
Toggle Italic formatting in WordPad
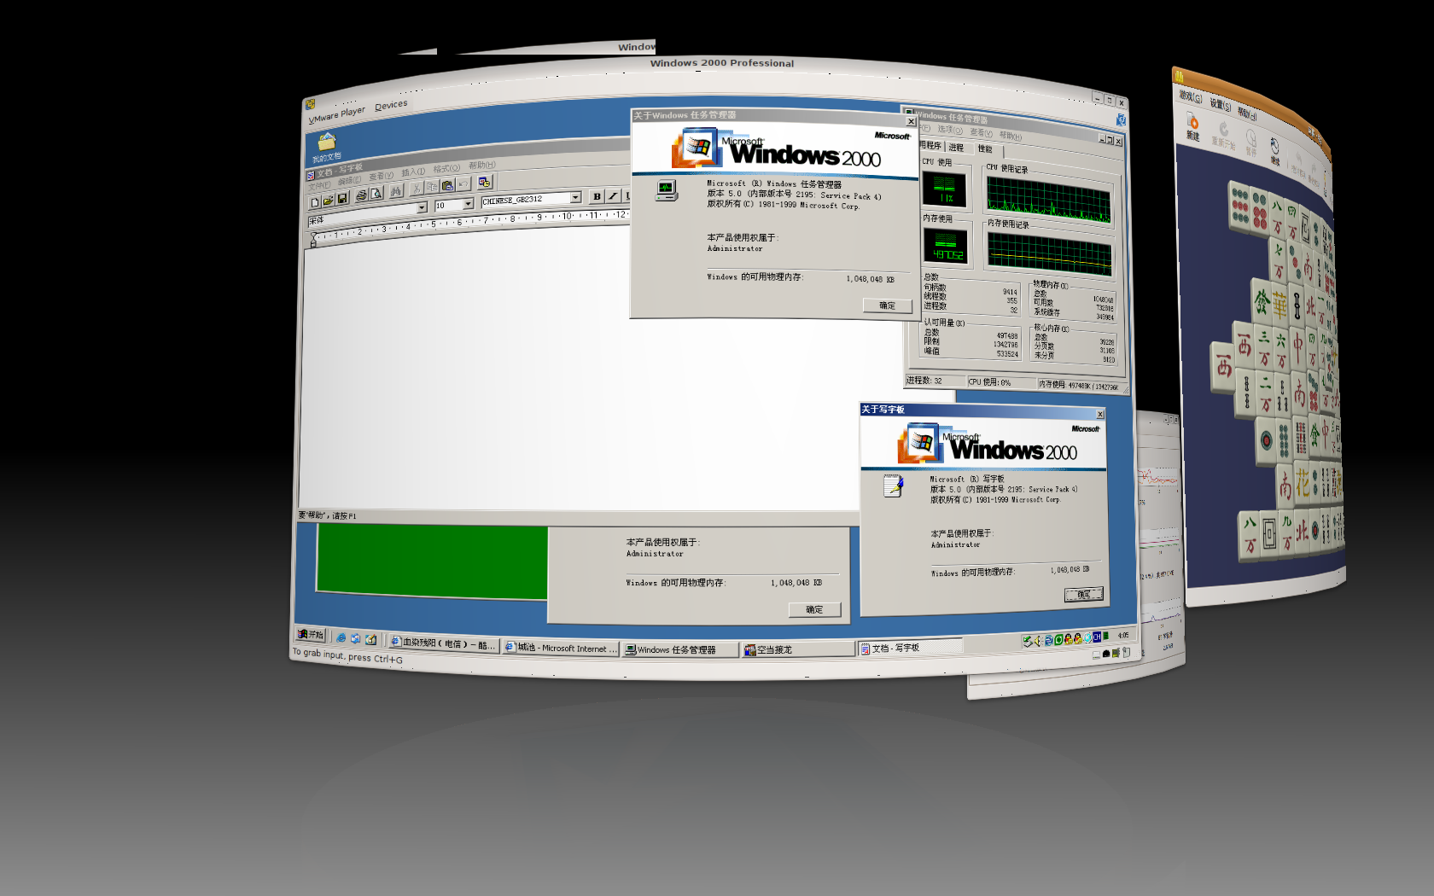point(612,195)
